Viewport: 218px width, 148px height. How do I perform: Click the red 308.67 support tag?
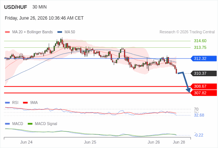(204, 86)
